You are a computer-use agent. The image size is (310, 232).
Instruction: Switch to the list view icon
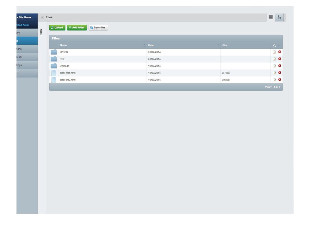(270, 17)
